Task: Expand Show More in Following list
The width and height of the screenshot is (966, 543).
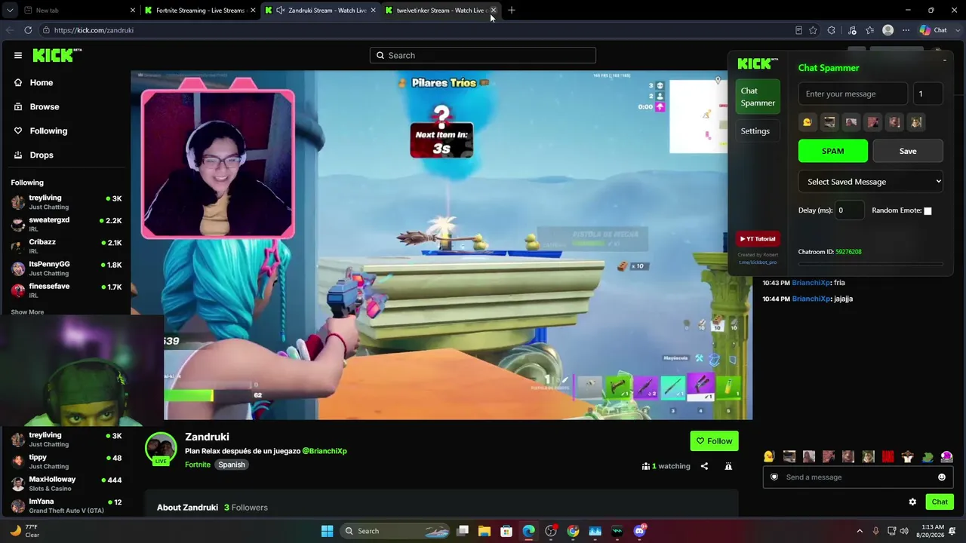Action: tap(27, 312)
